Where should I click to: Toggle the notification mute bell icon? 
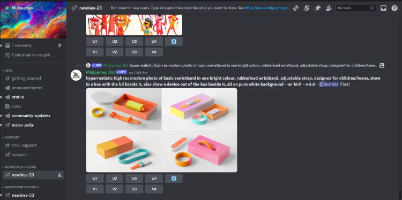tap(307, 8)
